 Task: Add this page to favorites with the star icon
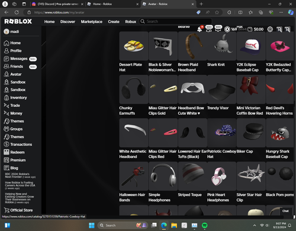(x=217, y=12)
